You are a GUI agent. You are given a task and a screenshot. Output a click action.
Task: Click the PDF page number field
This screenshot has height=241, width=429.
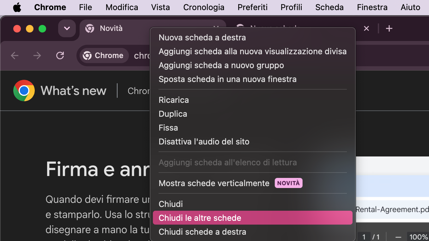click(364, 237)
